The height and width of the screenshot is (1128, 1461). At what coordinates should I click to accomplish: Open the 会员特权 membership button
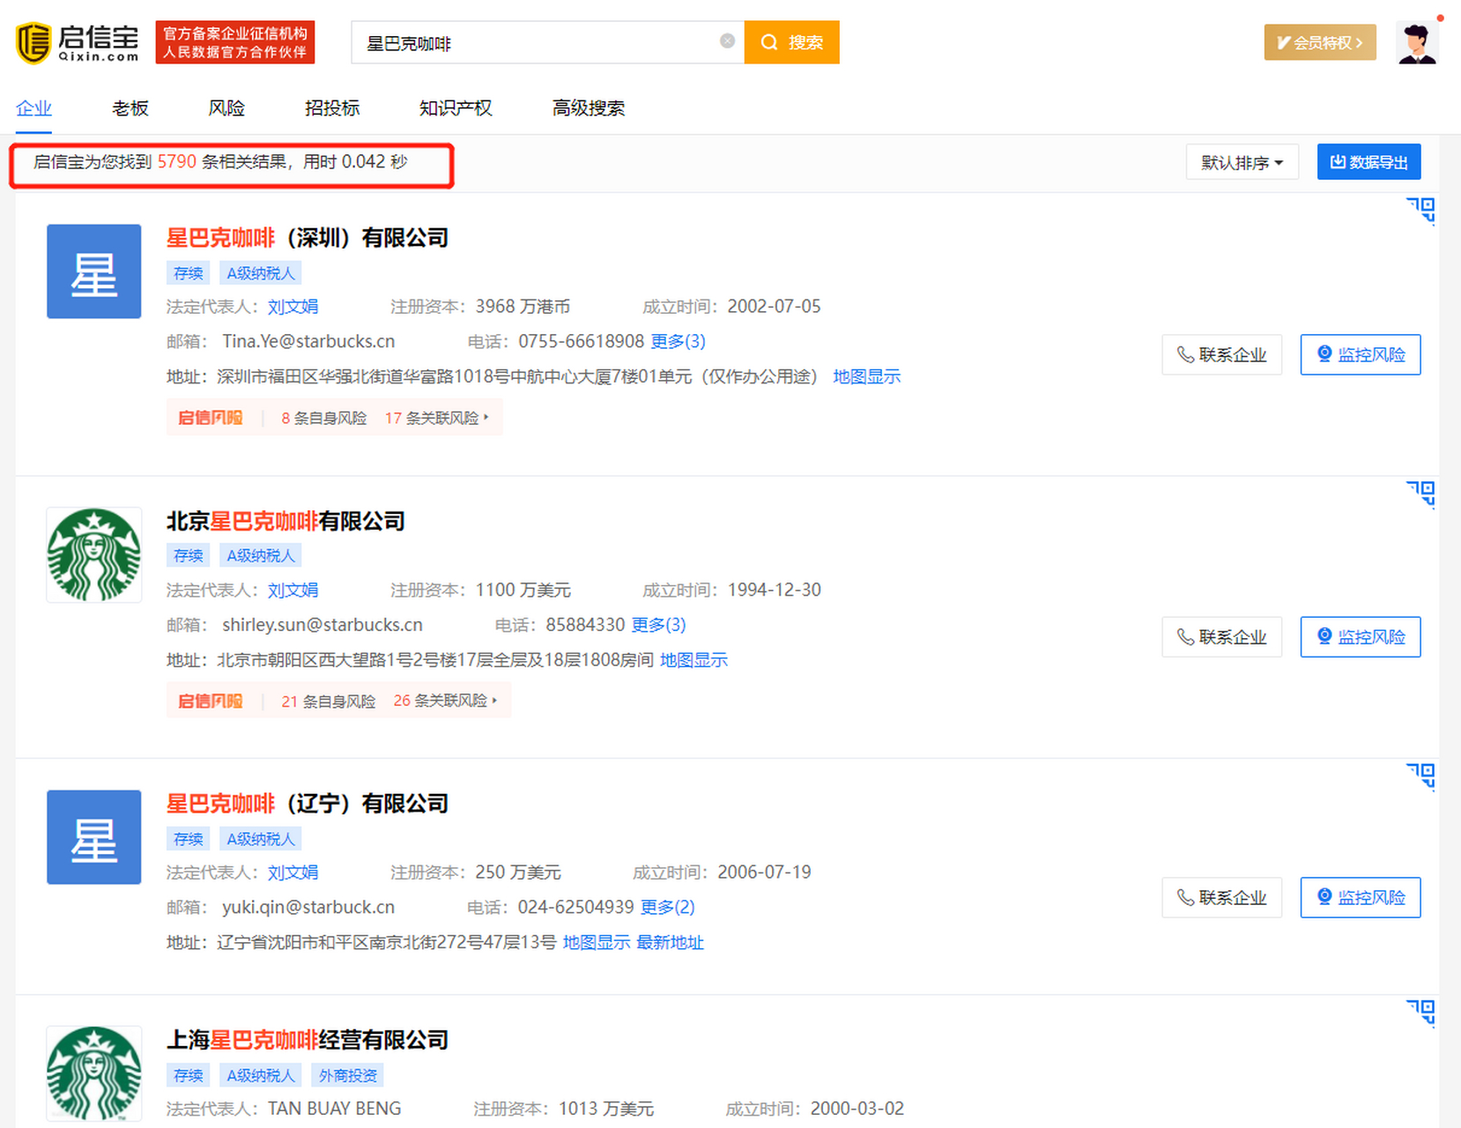(x=1319, y=42)
